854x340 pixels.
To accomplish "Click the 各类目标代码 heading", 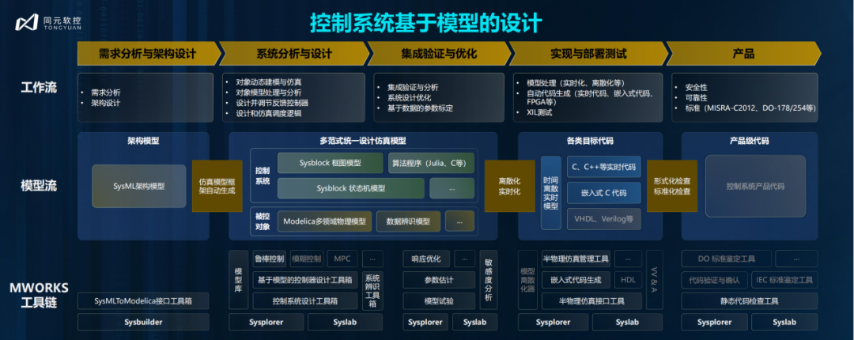I will 590,141.
